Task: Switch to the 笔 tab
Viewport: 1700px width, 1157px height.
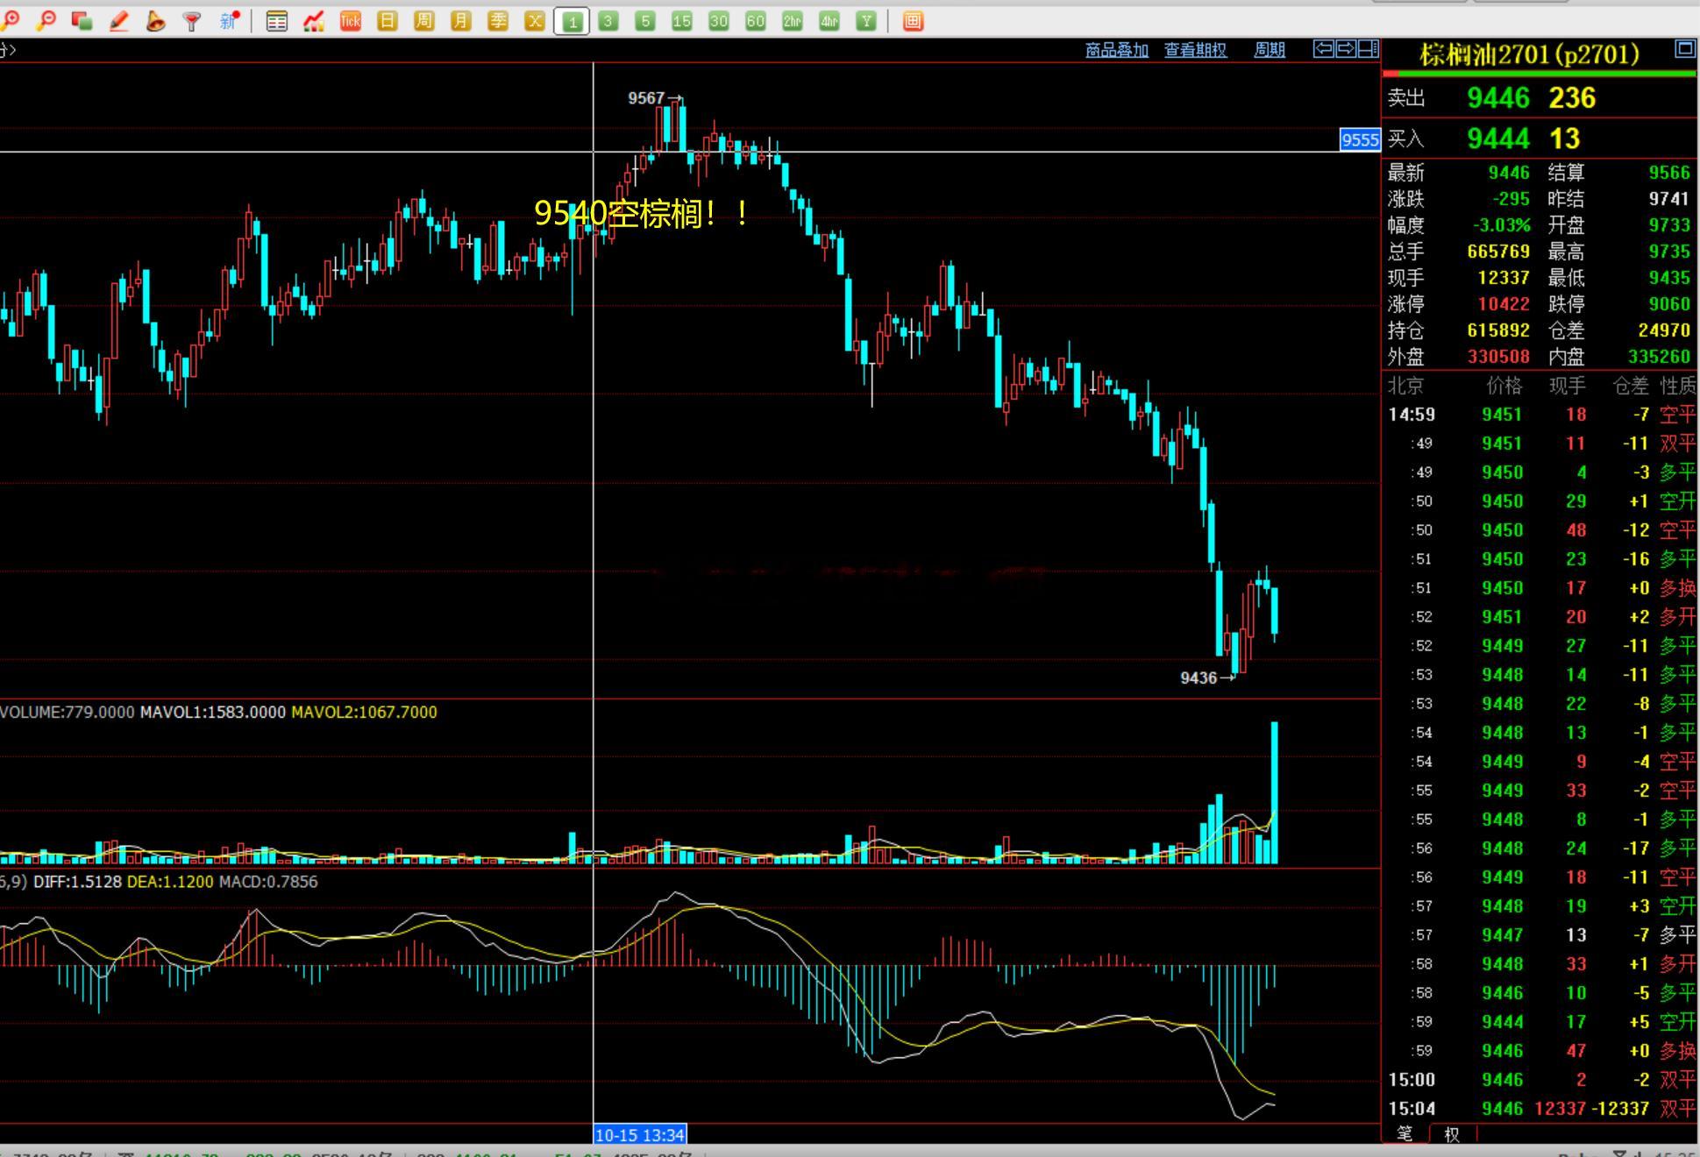Action: [1405, 1133]
